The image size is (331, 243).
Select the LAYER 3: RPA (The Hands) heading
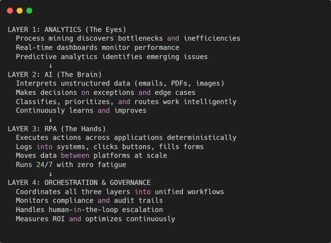tap(57, 129)
